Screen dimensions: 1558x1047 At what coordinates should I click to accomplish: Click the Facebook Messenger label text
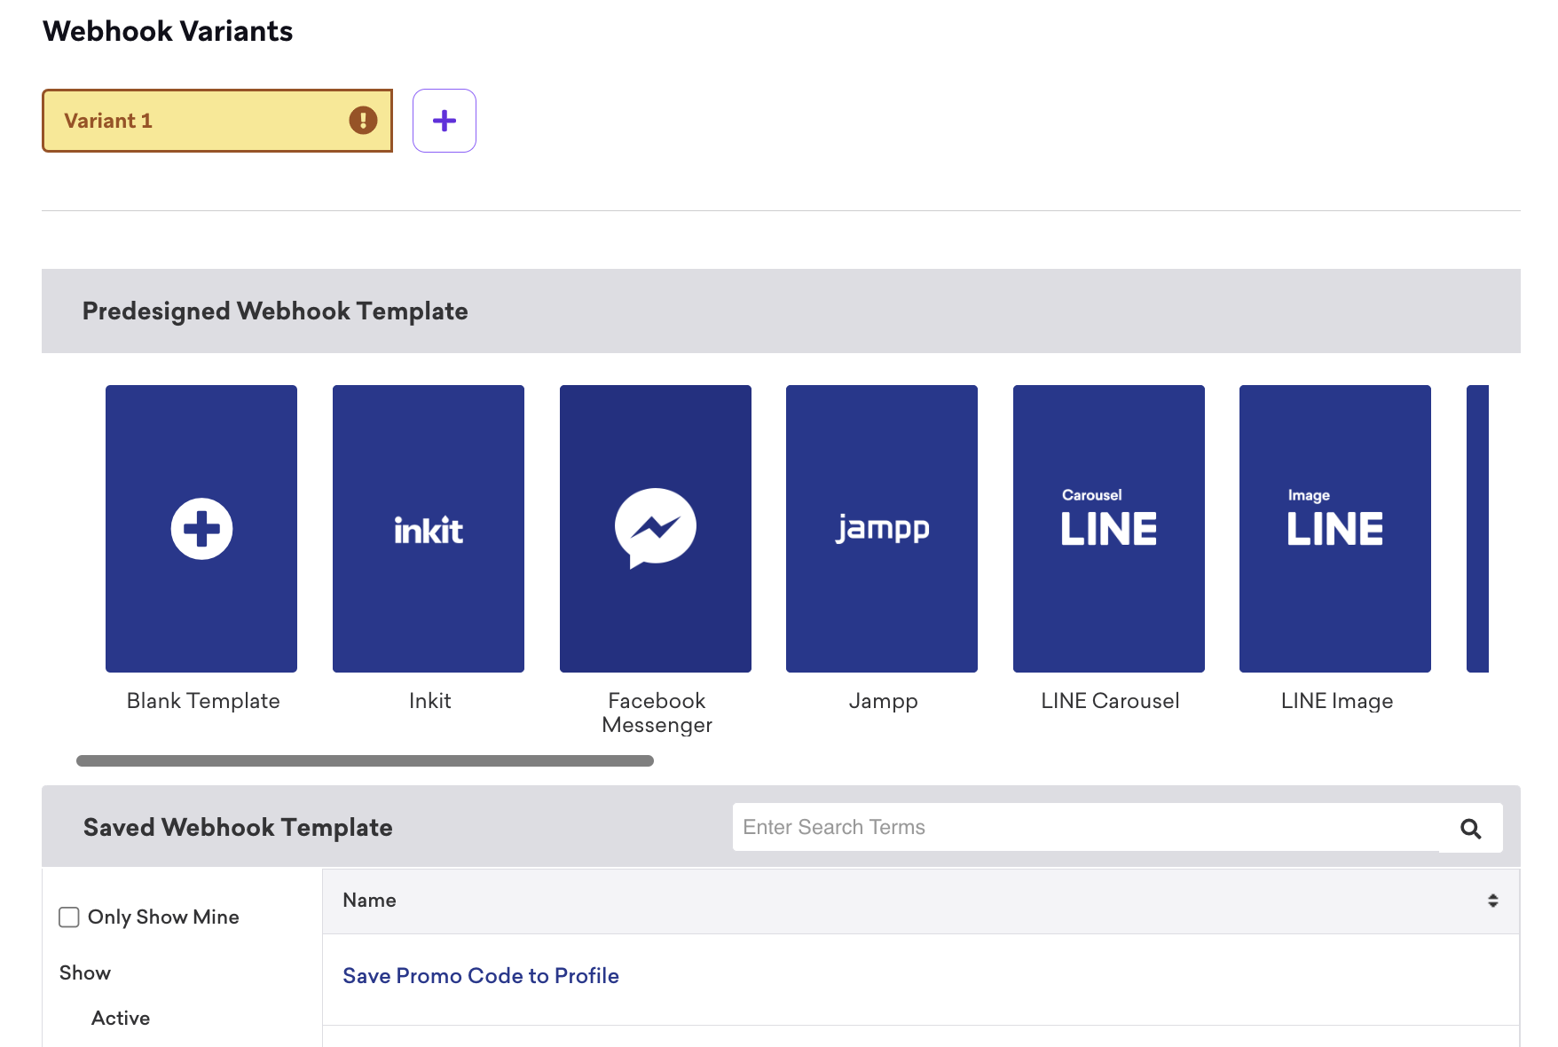pos(657,712)
